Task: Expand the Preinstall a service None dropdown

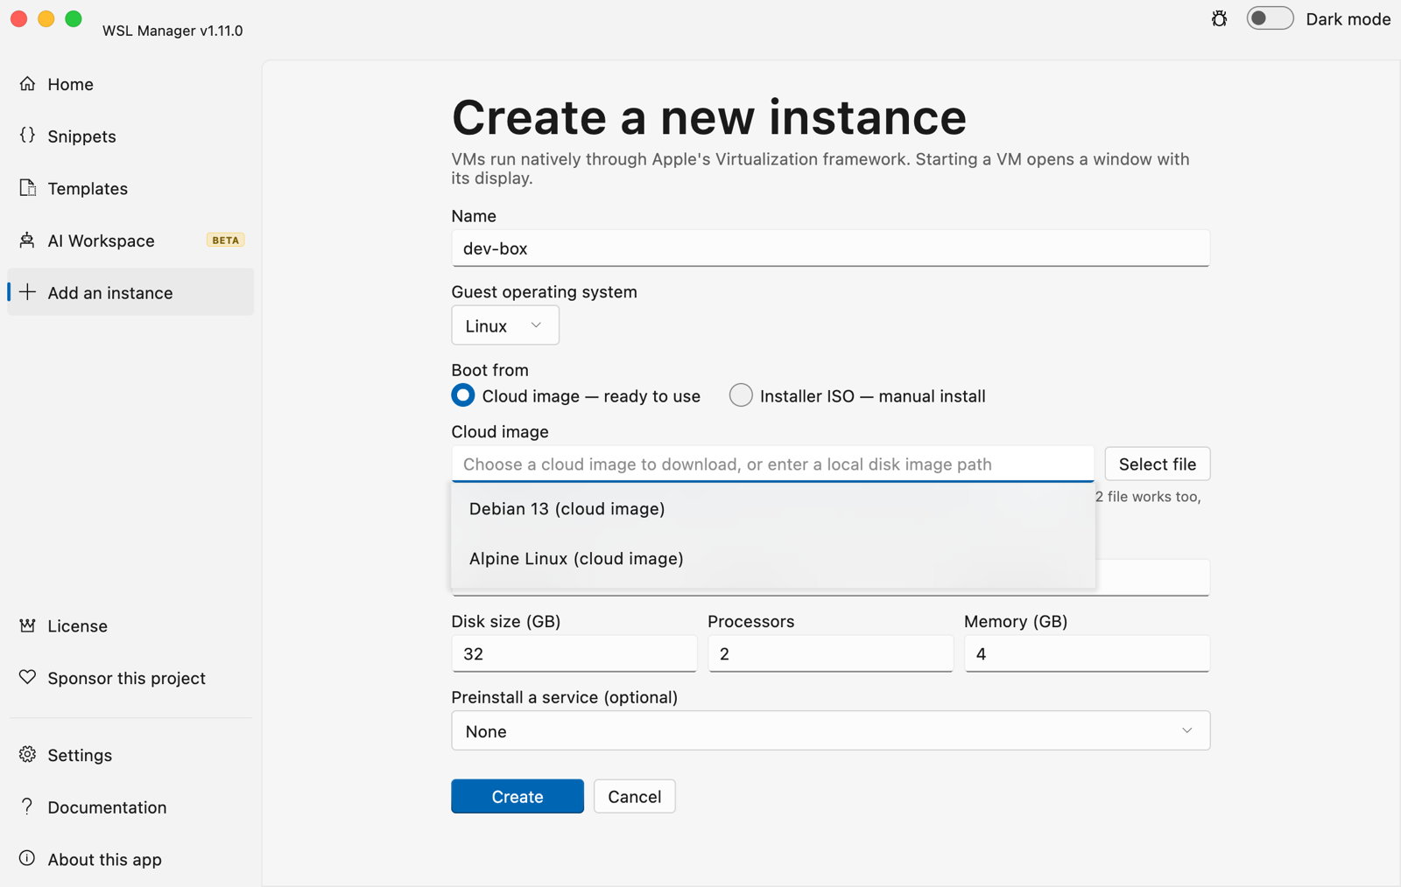Action: coord(830,730)
